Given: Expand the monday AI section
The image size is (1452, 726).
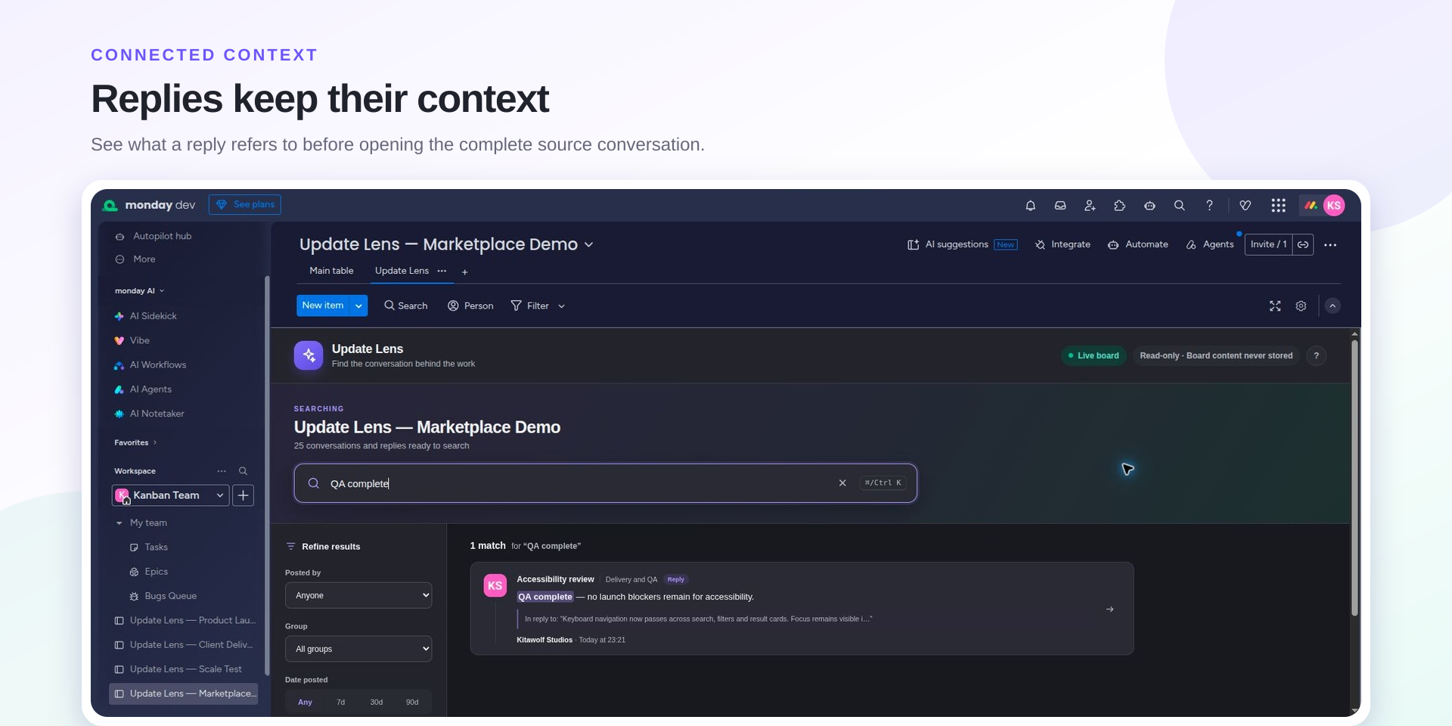Looking at the screenshot, I should 140,291.
